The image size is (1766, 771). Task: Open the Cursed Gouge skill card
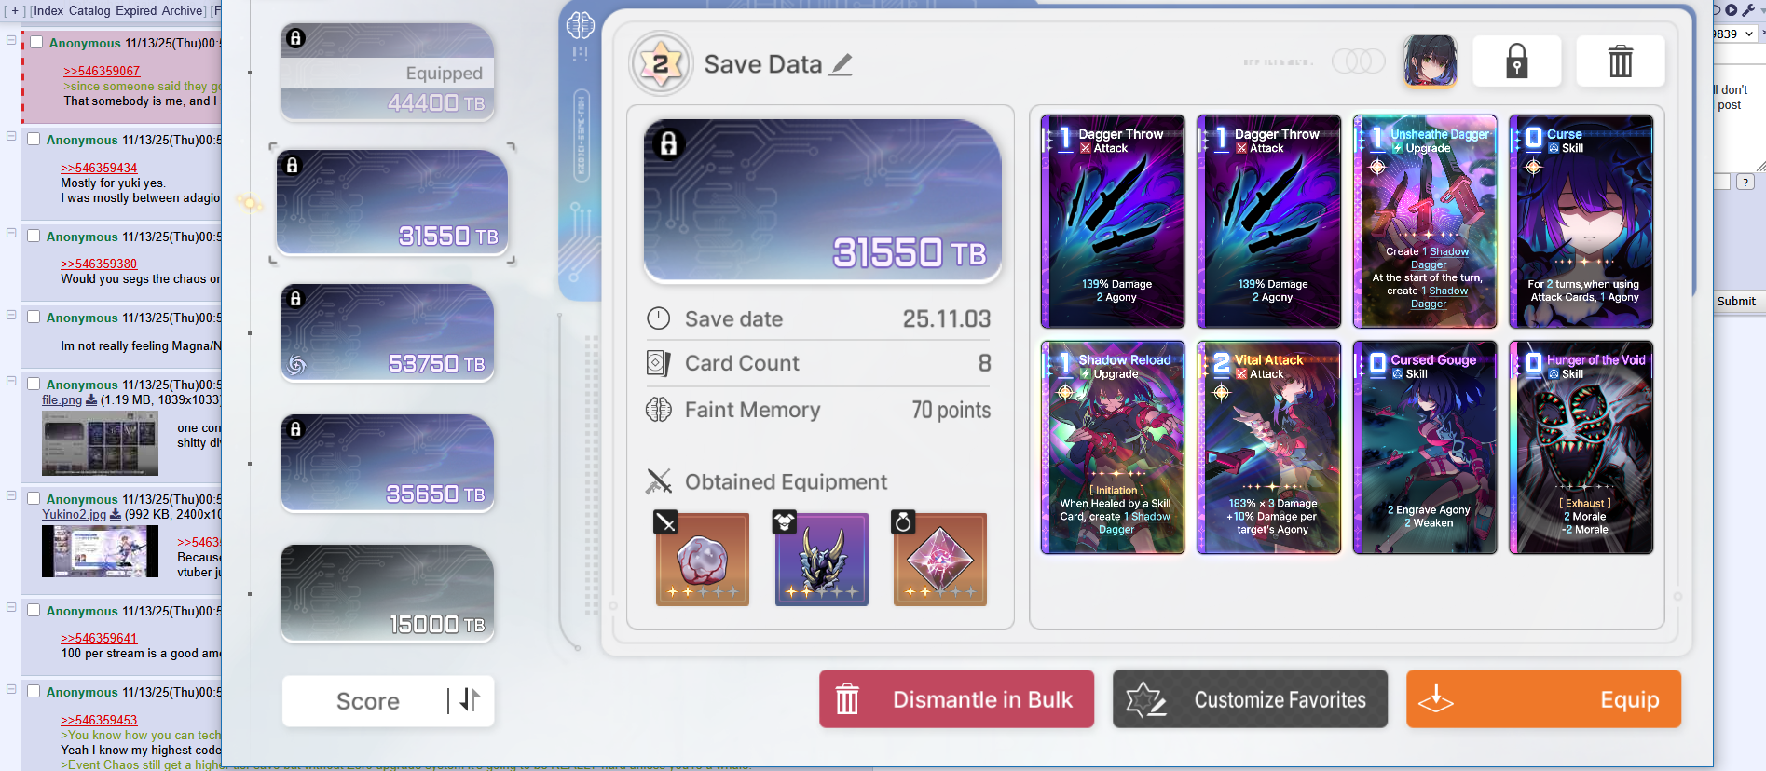1424,447
